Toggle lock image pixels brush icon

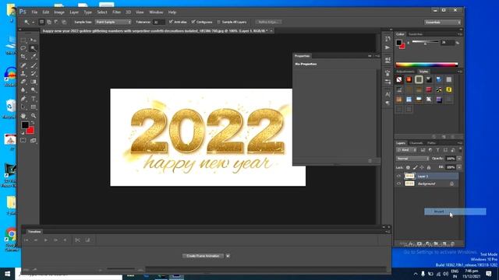point(415,167)
